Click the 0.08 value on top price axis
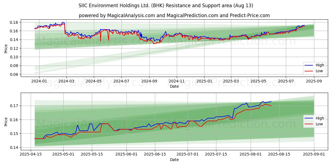Screen dimensions: 332x166 coord(14,66)
